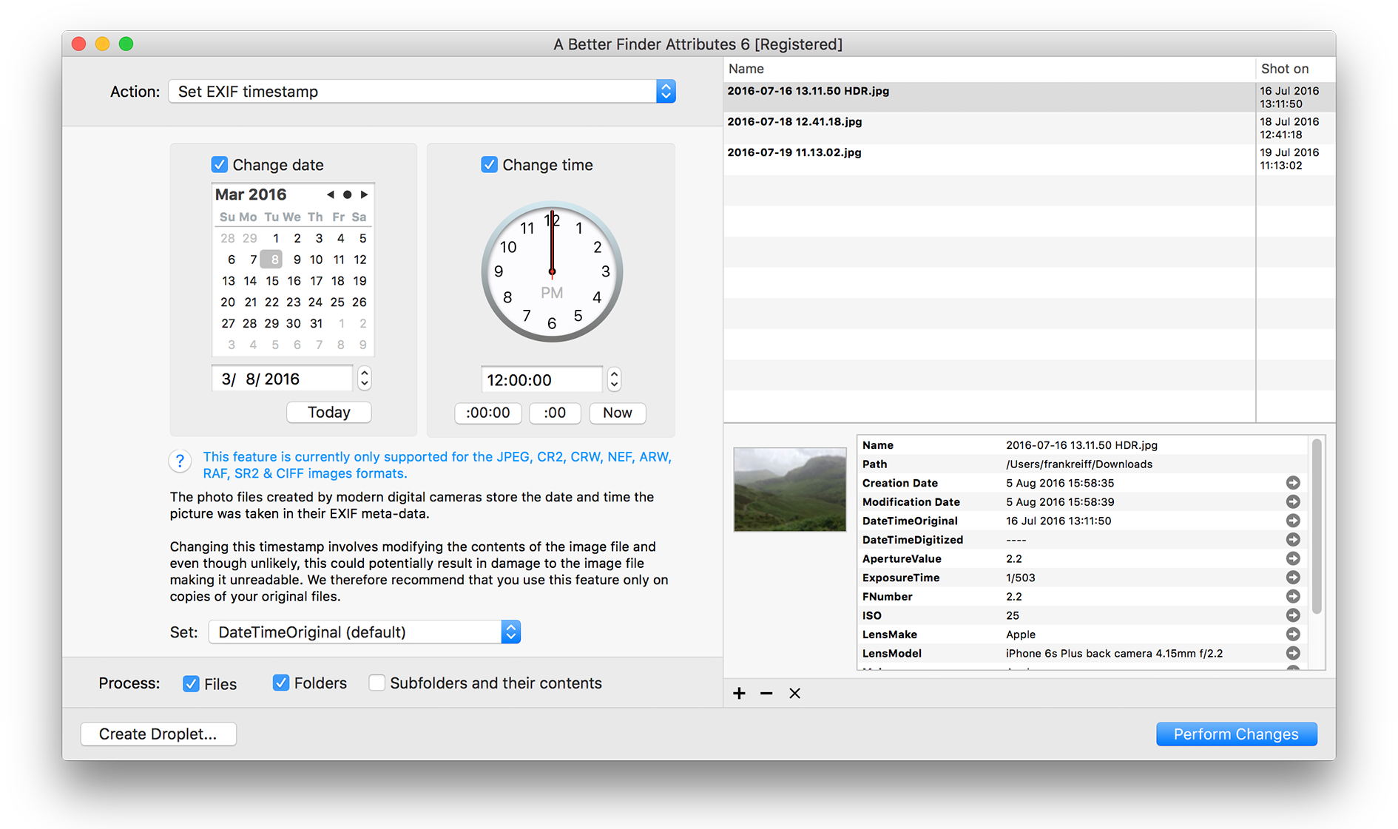
Task: Click the green zoom window button
Action: coord(126,44)
